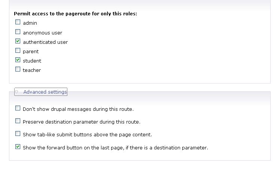The width and height of the screenshot is (277, 170).
Task: Collapse the Advanced settings triangle
Action: (x=16, y=92)
